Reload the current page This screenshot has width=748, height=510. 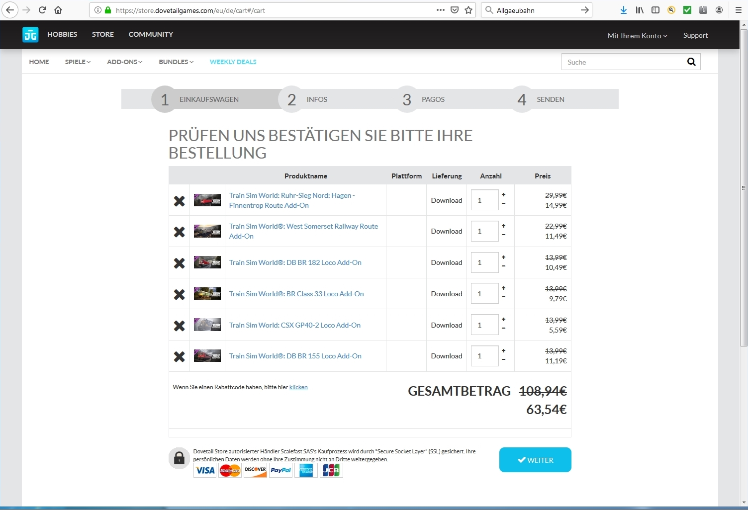42,10
